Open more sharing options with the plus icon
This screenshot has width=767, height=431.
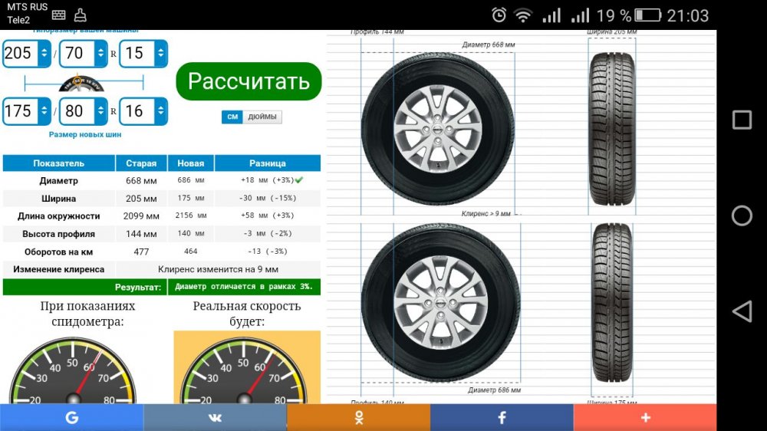[645, 417]
